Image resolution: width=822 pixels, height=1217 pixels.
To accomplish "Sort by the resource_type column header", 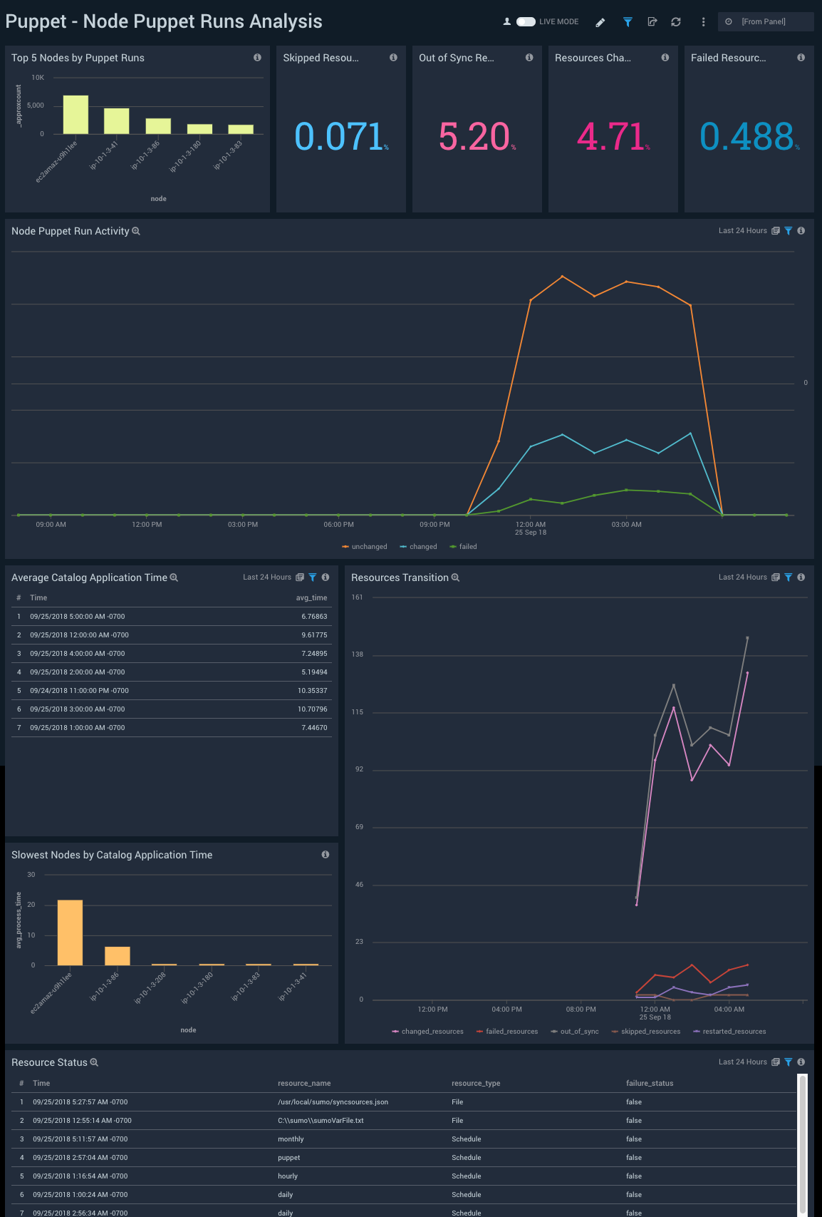I will tap(476, 1084).
